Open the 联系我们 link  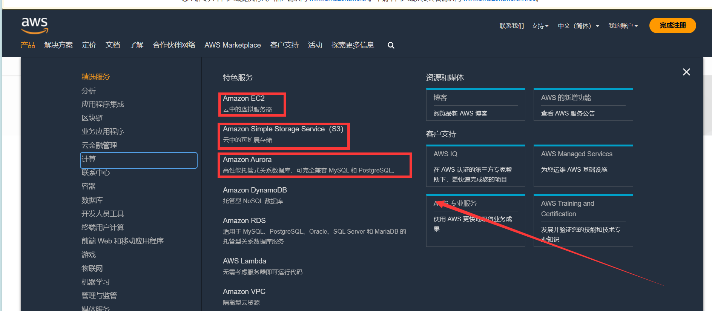click(512, 26)
